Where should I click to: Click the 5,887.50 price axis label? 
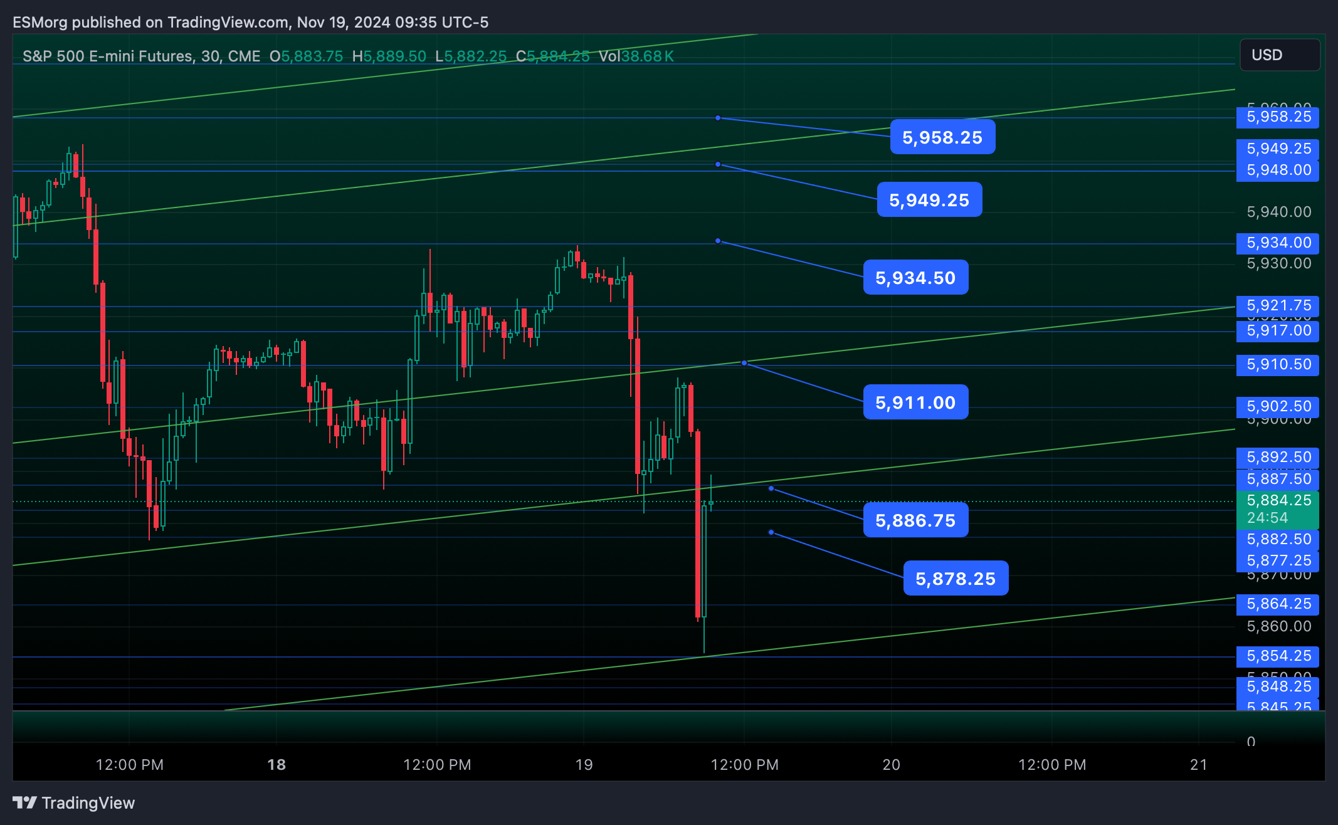(x=1278, y=480)
